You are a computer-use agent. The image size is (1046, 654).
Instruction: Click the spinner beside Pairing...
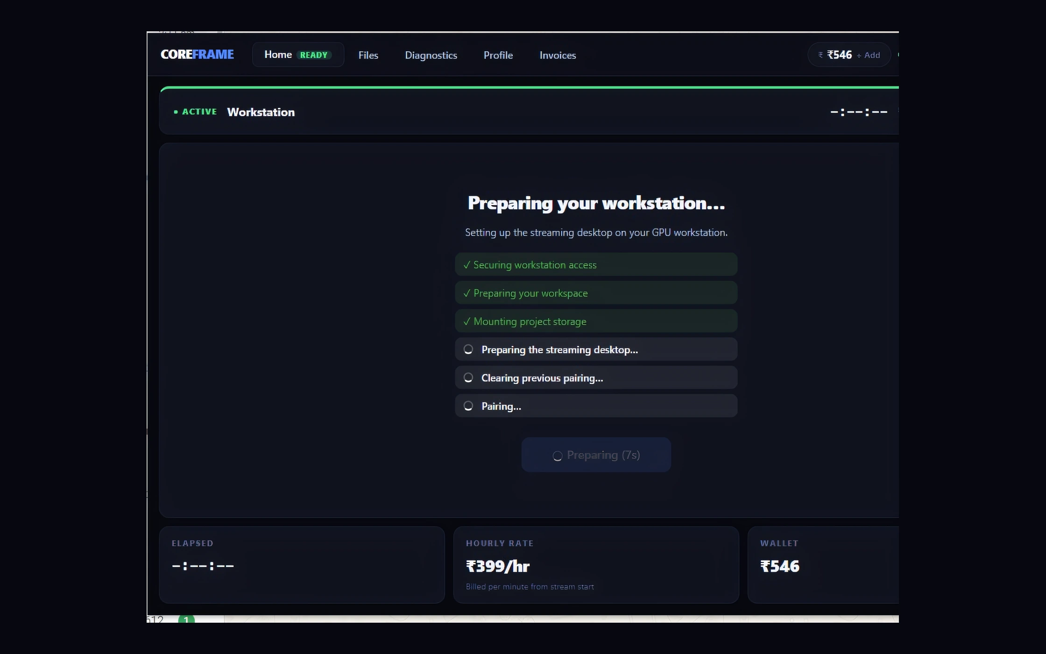point(468,406)
